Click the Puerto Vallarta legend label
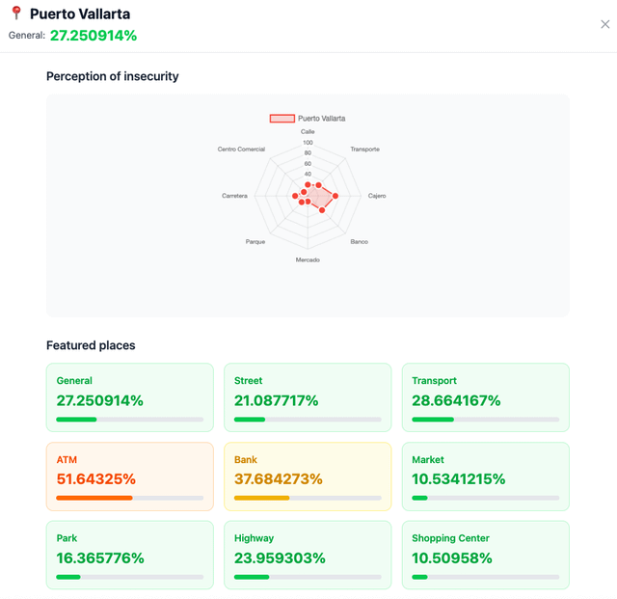This screenshot has height=599, width=617. 321,118
